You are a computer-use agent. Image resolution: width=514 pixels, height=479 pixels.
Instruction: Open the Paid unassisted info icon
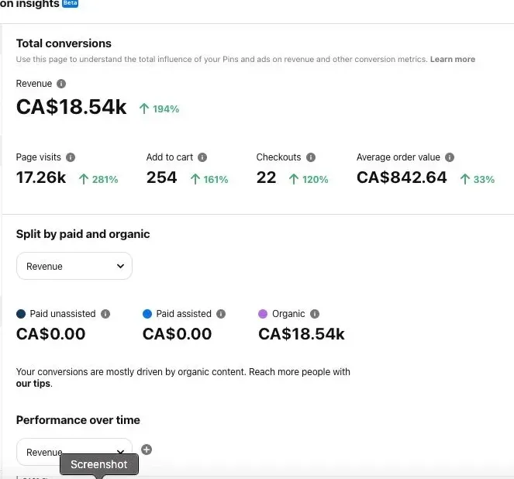[x=105, y=314]
